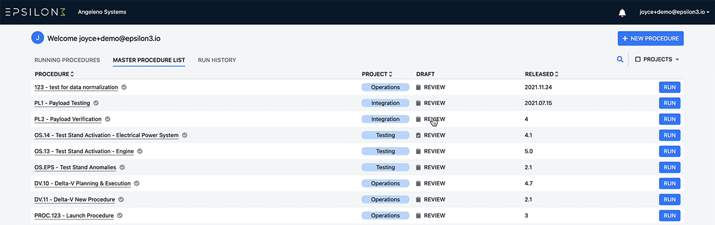Click verified check icon beside DV.11 Delta-V New Procedure

tap(121, 199)
